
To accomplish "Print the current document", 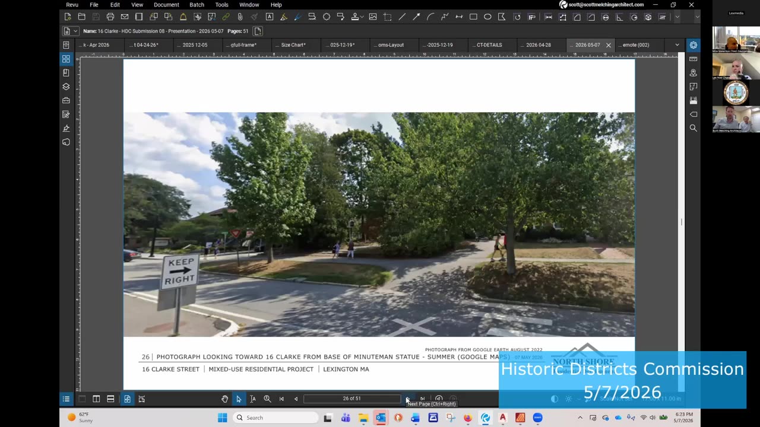I will tap(110, 17).
